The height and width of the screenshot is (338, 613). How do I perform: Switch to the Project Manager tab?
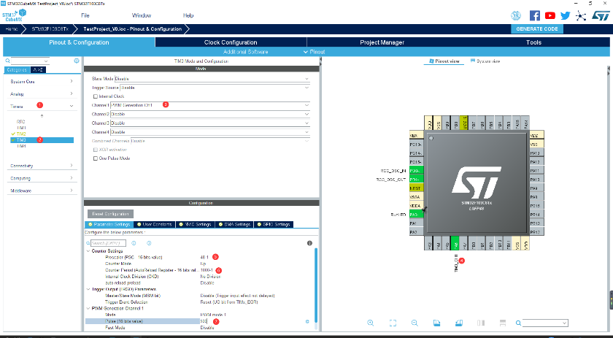[x=382, y=42]
